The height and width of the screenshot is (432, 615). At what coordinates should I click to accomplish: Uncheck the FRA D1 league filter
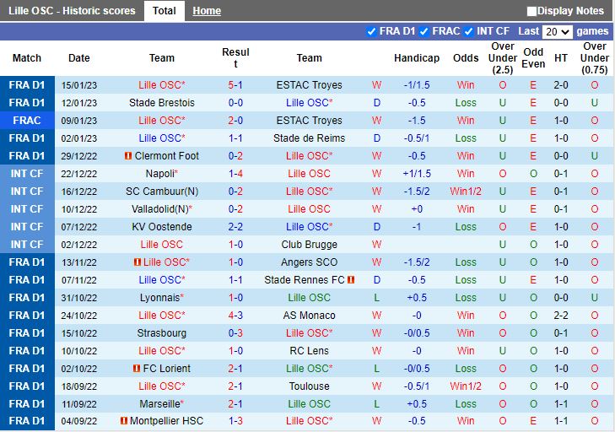click(x=371, y=31)
